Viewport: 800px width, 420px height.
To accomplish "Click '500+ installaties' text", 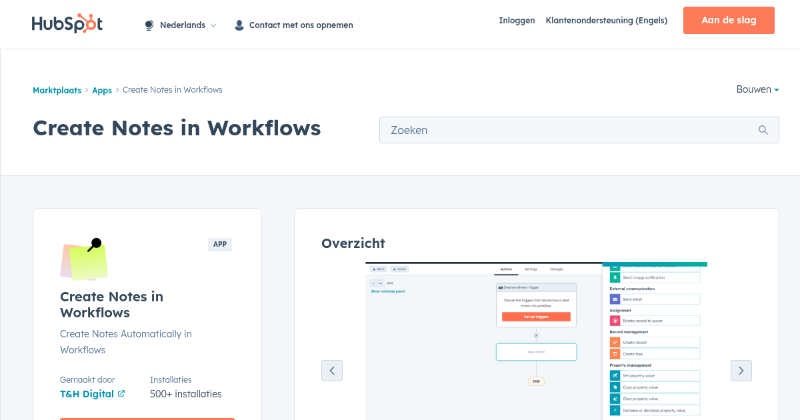I will point(186,394).
